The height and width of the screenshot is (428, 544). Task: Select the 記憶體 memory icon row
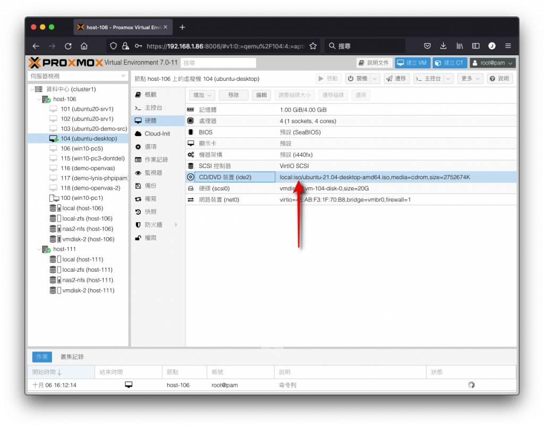coord(191,110)
